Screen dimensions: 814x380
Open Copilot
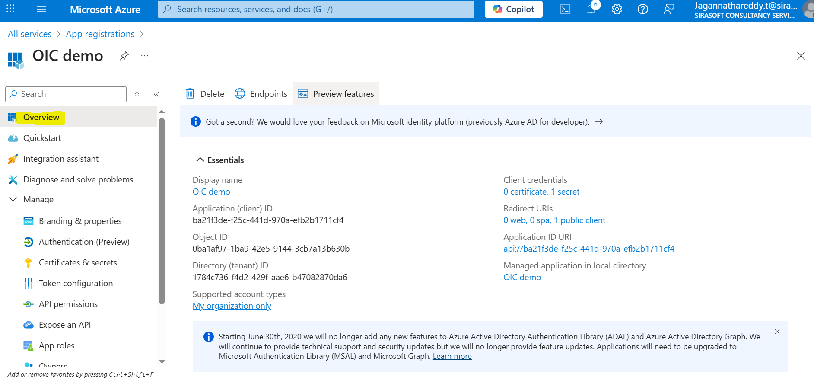pyautogui.click(x=514, y=9)
